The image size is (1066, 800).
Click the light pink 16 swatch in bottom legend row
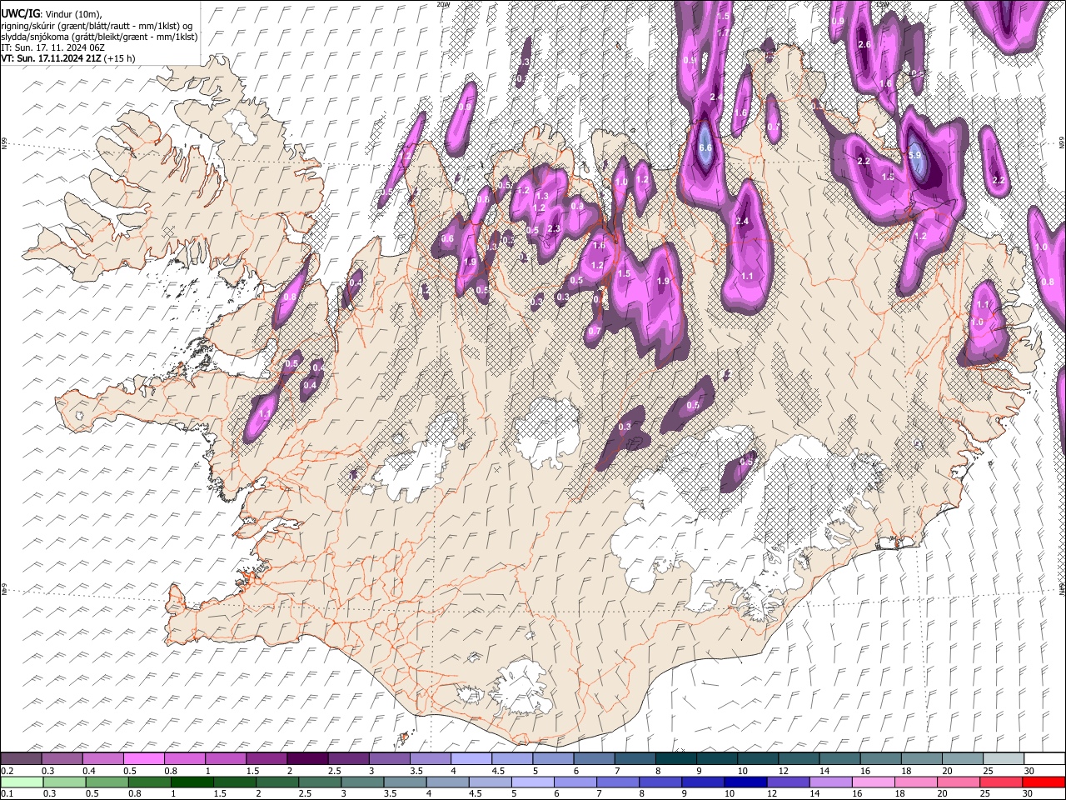(872, 782)
